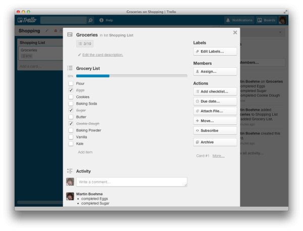Image resolution: width=303 pixels, height=231 pixels.
Task: Click the Shopping board title
Action: click(29, 31)
